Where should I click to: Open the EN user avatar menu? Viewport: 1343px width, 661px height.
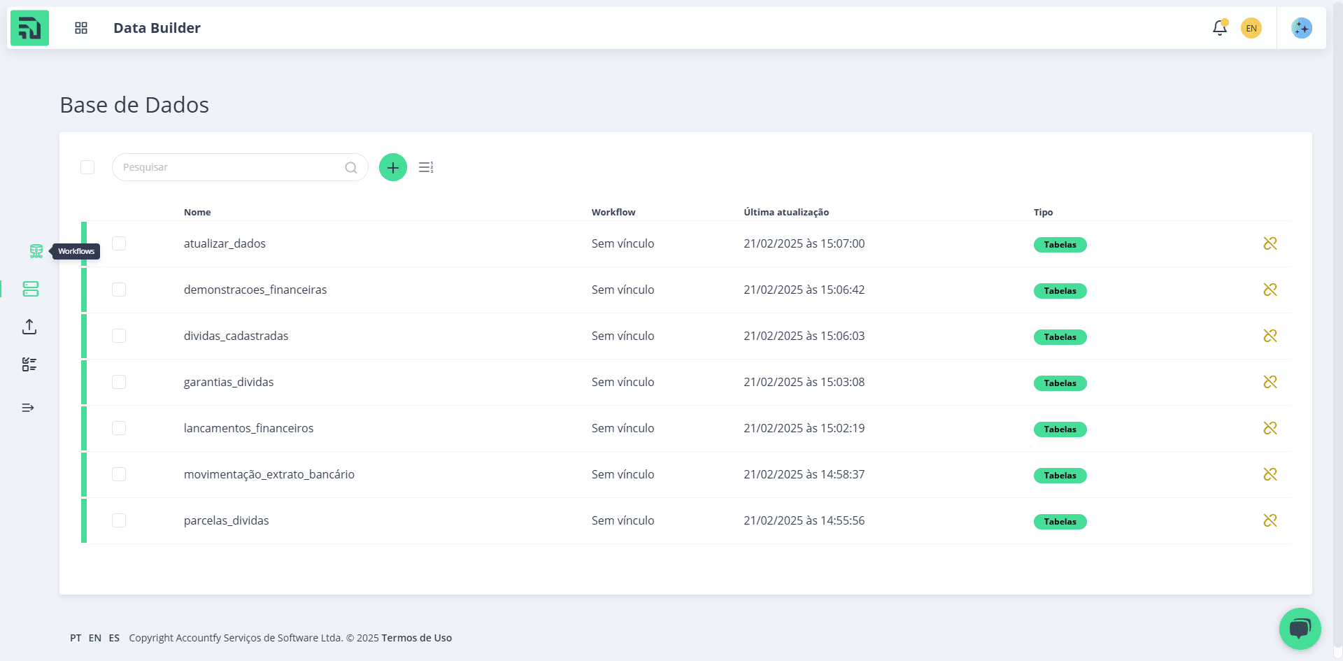[1251, 28]
